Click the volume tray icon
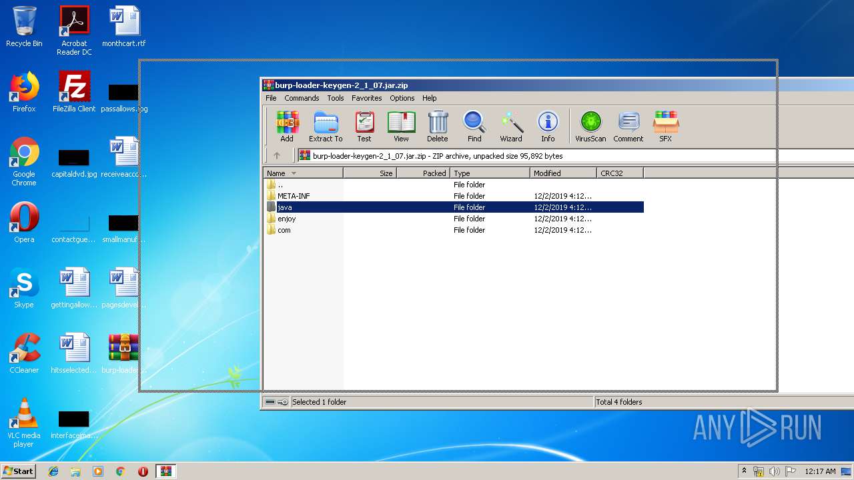 tap(774, 471)
